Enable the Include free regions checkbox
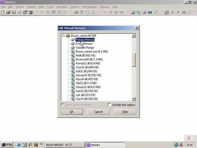Viewport: 197px width, 148px height. [109, 104]
